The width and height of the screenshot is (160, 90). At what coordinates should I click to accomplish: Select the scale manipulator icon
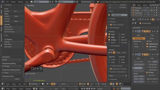pyautogui.click(x=59, y=84)
